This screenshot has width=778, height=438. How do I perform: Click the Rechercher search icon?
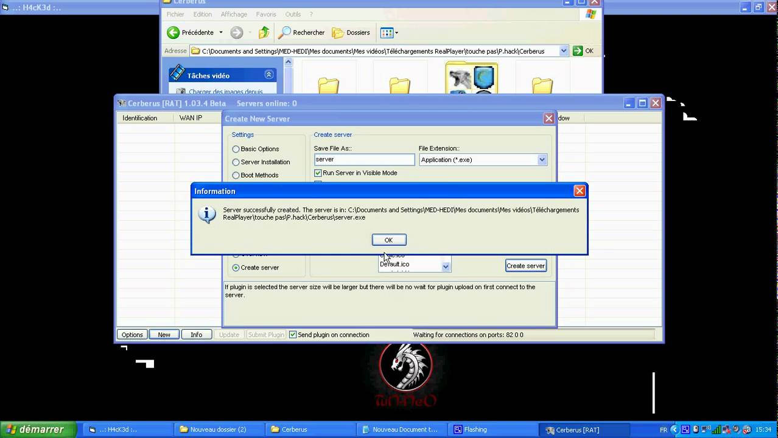[x=285, y=32]
